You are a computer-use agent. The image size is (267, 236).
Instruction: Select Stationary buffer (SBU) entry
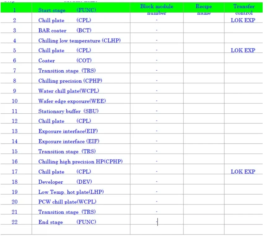68,111
